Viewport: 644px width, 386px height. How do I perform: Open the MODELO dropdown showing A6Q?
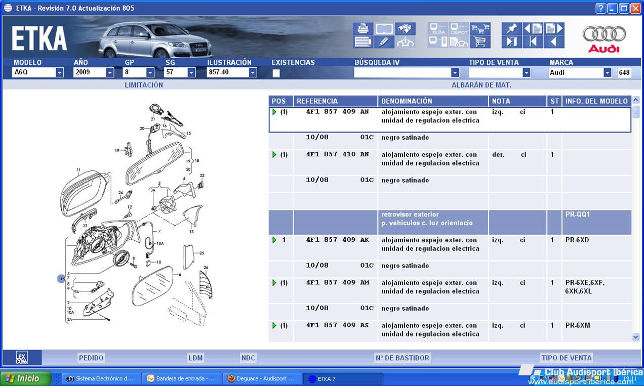pos(60,73)
